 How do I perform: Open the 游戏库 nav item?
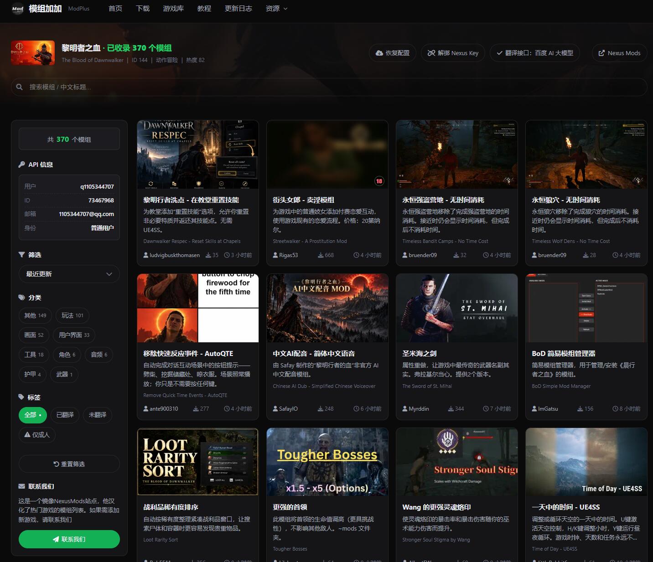173,8
